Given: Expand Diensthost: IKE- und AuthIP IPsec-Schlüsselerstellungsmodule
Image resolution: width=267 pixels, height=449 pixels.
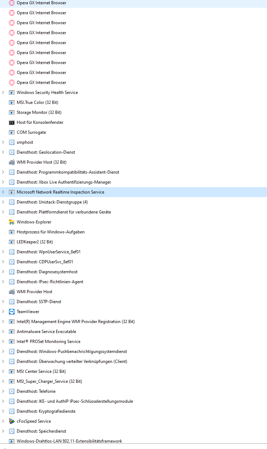Looking at the screenshot, I should click(3, 401).
